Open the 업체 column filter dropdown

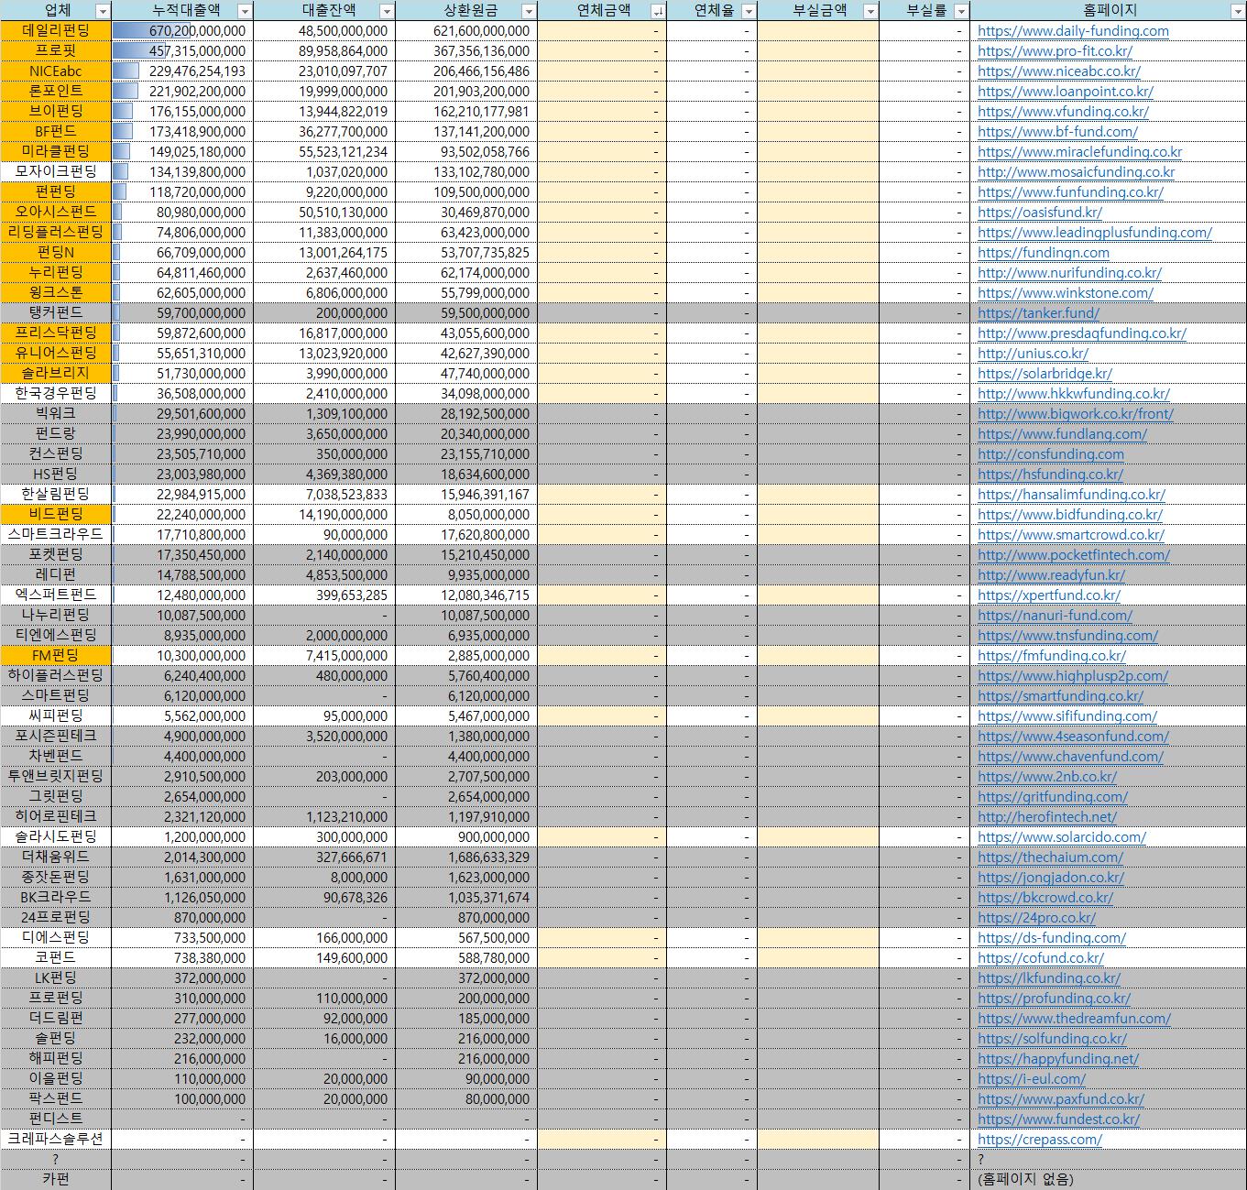103,11
